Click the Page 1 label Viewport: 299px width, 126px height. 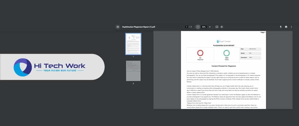coord(263,32)
